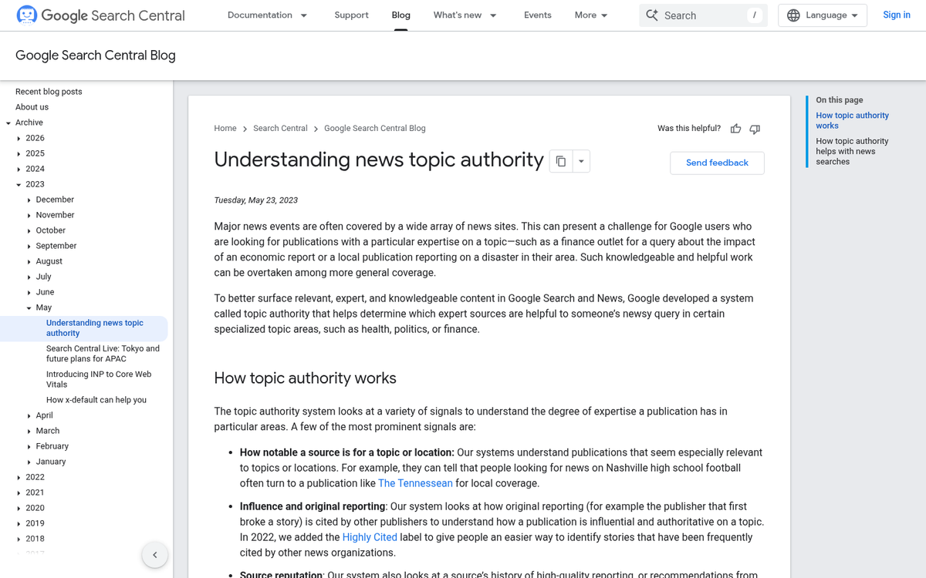
Task: Click the Google Search Central logo icon
Action: [25, 15]
